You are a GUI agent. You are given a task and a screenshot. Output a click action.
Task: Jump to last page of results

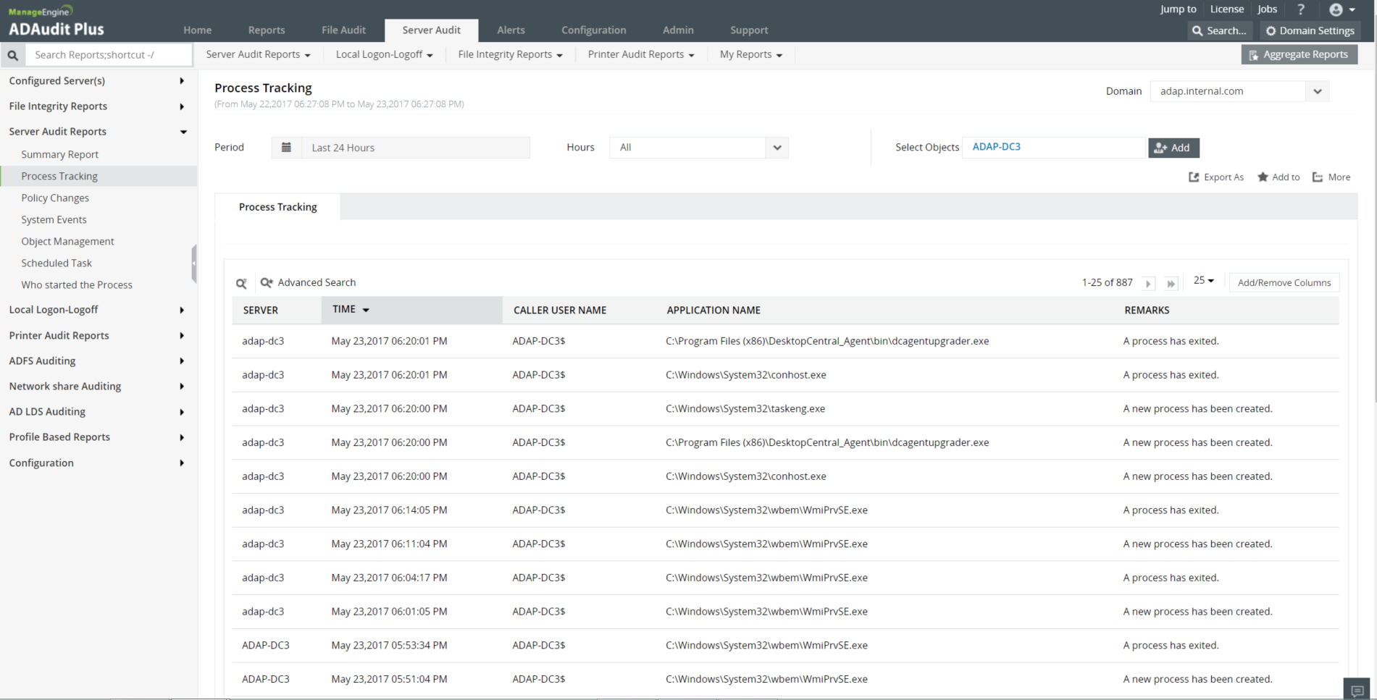pos(1171,284)
